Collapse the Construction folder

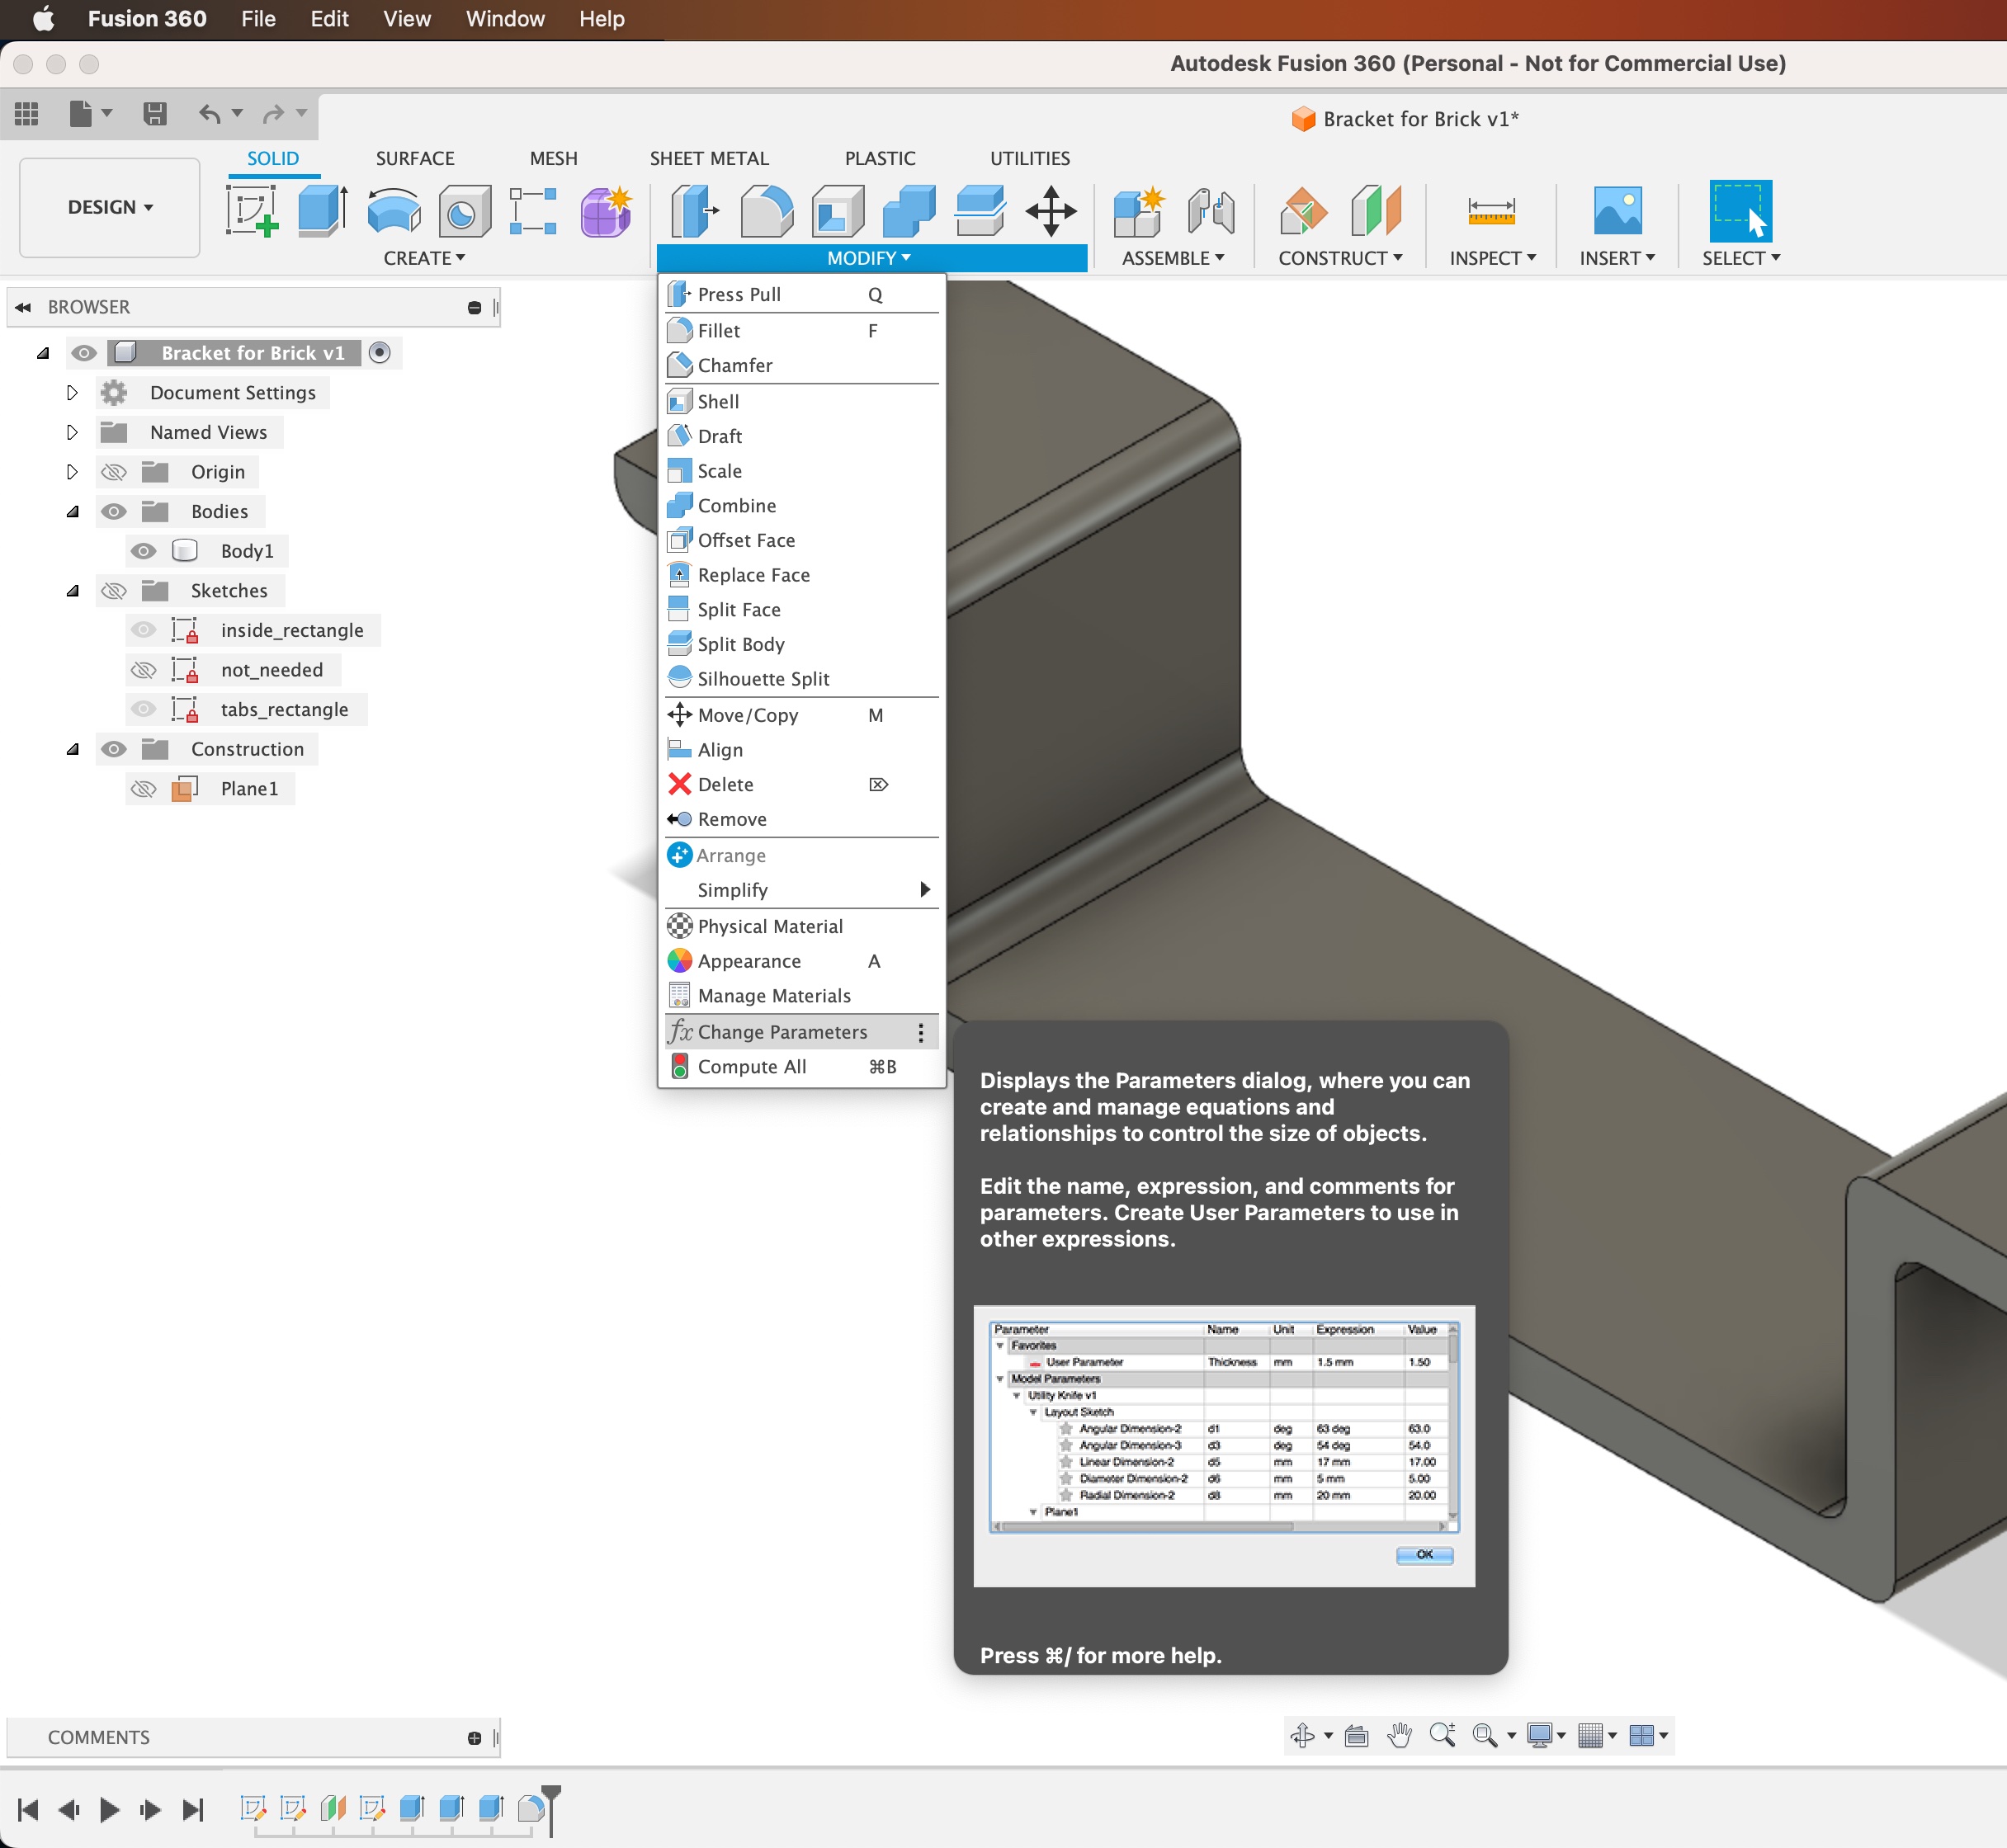click(x=72, y=749)
